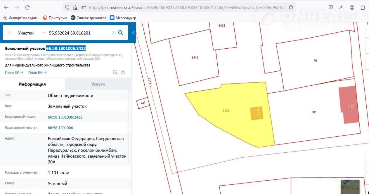
Task: Clear the coordinates search field
Action: click(x=113, y=33)
